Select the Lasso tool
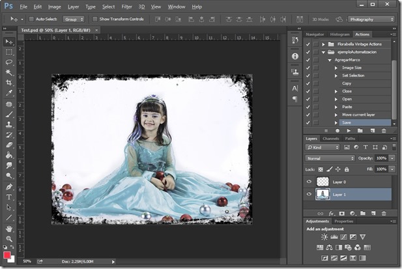This screenshot has width=402, height=269. 9,62
